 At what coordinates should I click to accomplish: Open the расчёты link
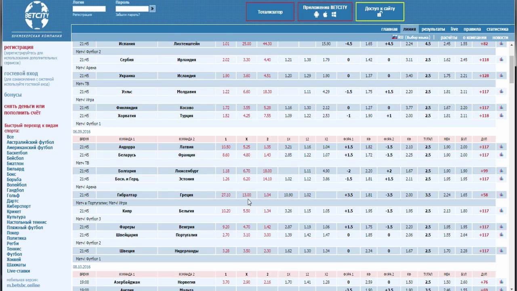pyautogui.click(x=449, y=37)
